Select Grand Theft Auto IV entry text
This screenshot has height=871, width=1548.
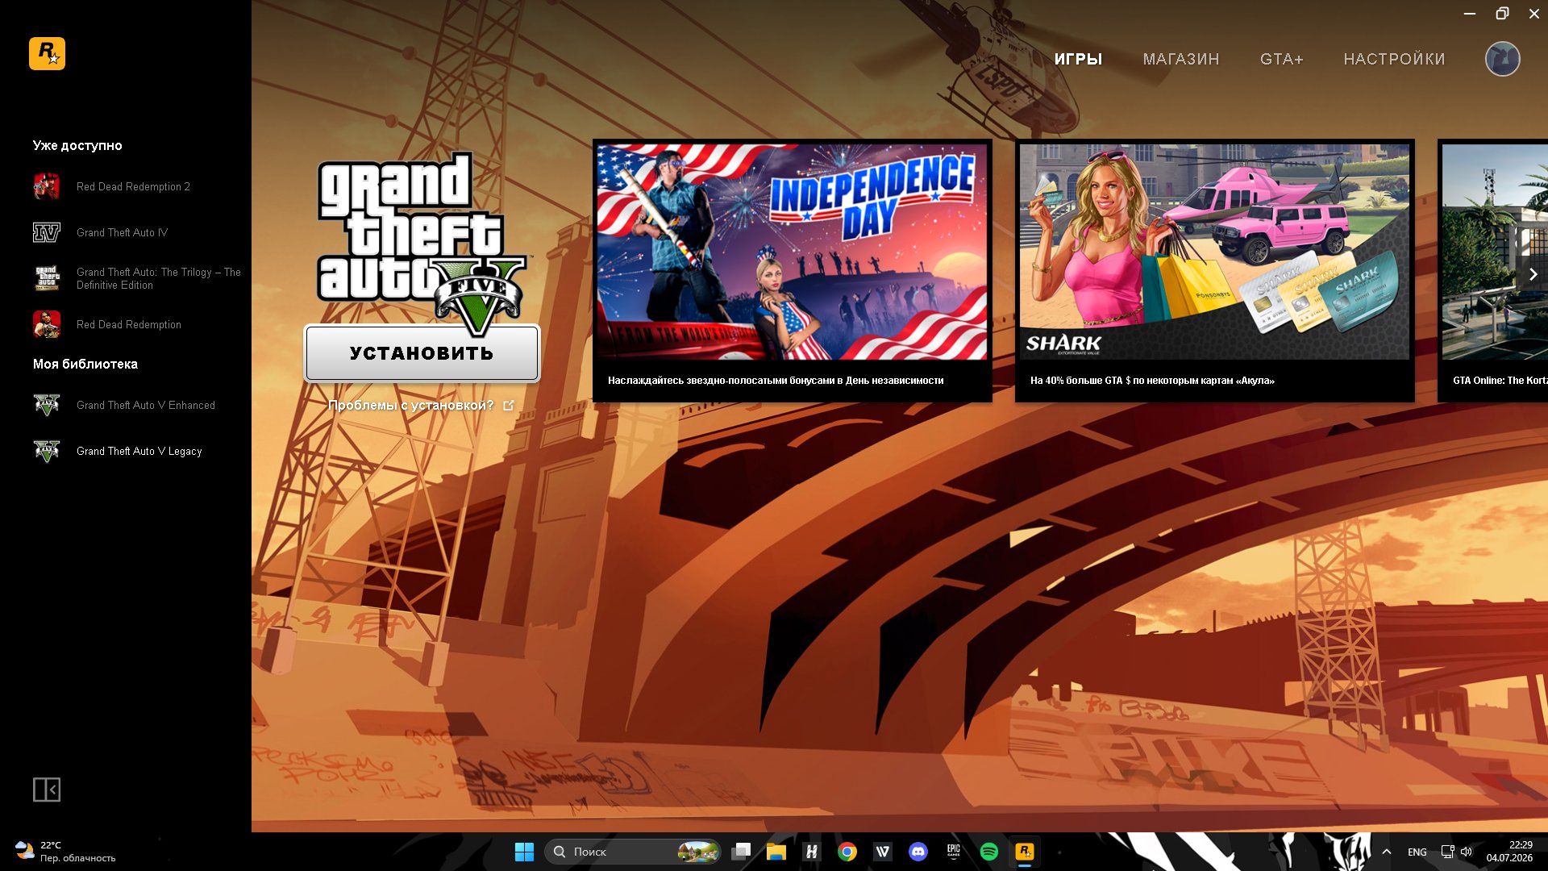click(x=123, y=232)
